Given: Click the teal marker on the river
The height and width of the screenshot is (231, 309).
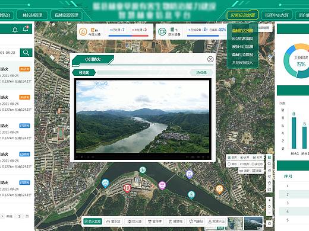Looking at the screenshot, I should [191, 195].
